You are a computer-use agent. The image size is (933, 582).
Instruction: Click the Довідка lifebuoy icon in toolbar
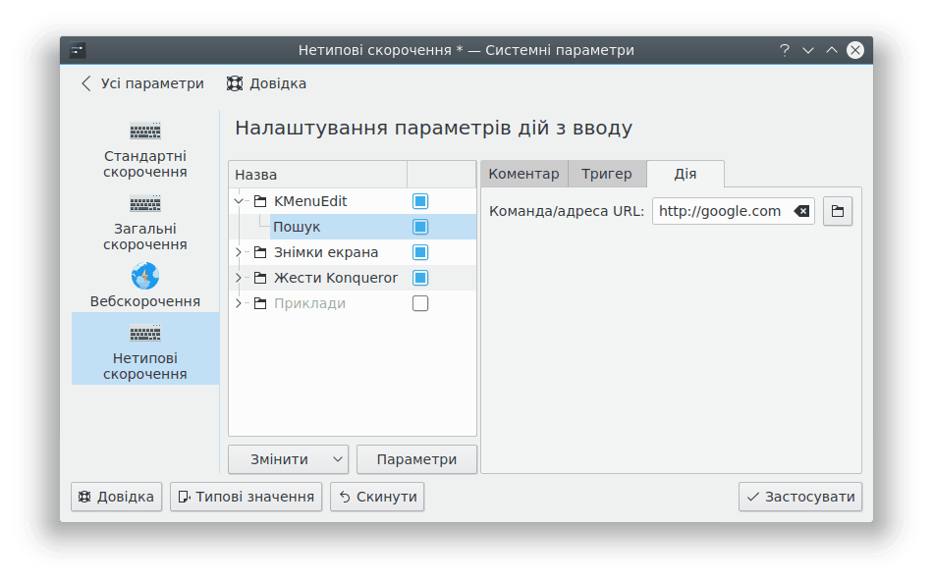pos(235,83)
